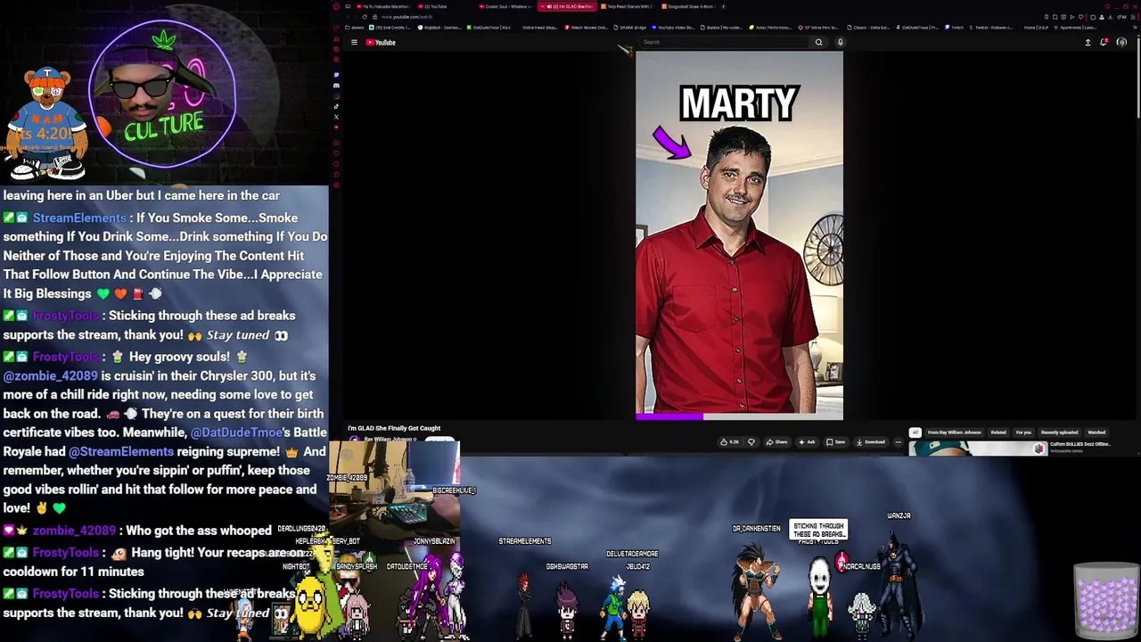Viewport: 1141px width, 642px height.
Task: Subscribe to Ray William Johnson
Action: click(x=440, y=440)
